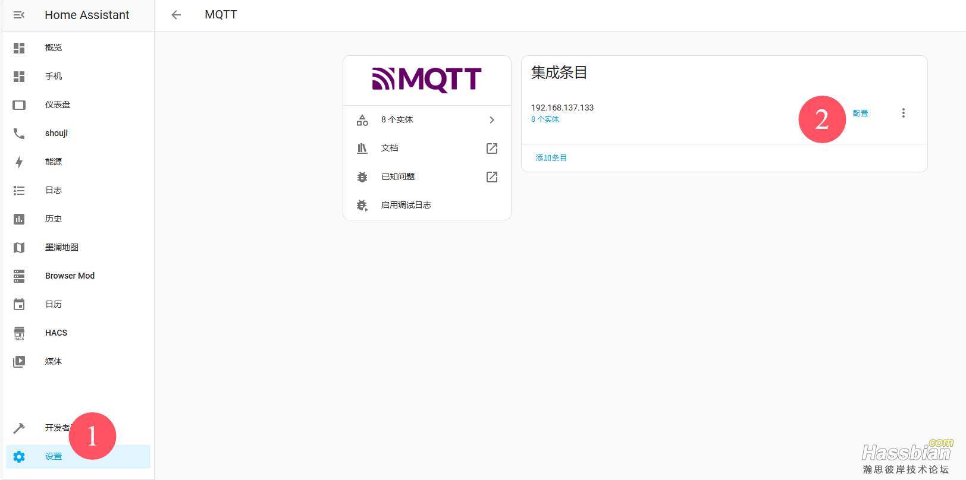Open the three-dot menu for 192.168.137.133

tap(904, 113)
